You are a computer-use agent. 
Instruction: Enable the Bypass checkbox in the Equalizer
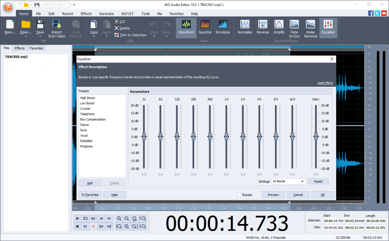tap(240, 194)
